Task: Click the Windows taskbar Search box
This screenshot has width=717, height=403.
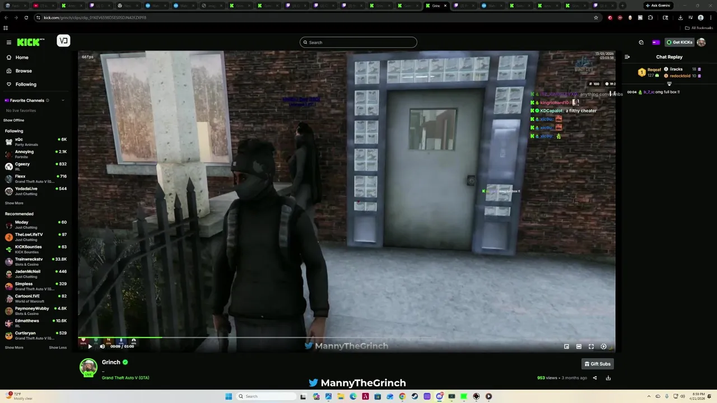Action: point(266,396)
